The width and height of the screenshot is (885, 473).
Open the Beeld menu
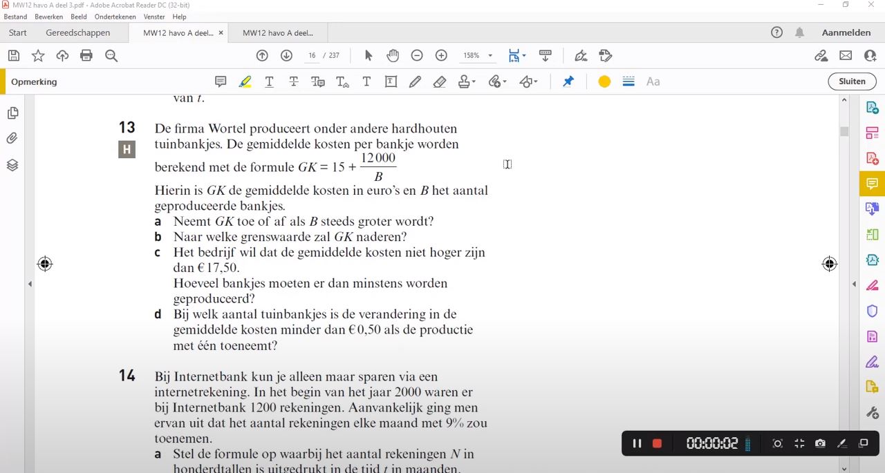click(x=78, y=17)
